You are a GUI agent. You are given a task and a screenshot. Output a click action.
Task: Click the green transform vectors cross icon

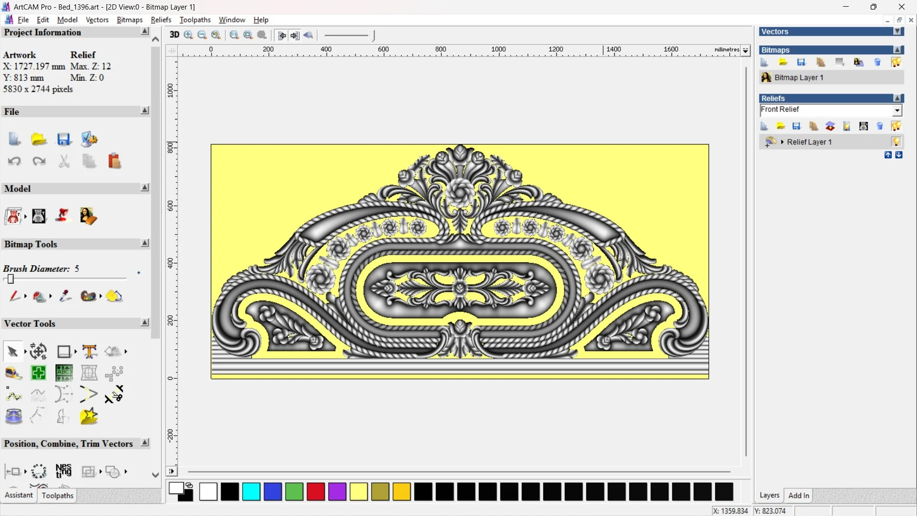[x=39, y=373]
